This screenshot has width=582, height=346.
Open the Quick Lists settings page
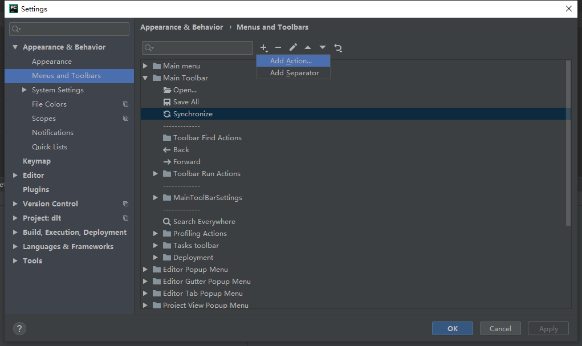(x=50, y=147)
